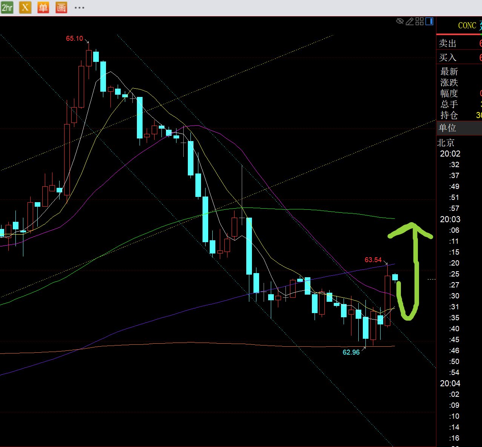Click the 涨跌 change label

(449, 83)
